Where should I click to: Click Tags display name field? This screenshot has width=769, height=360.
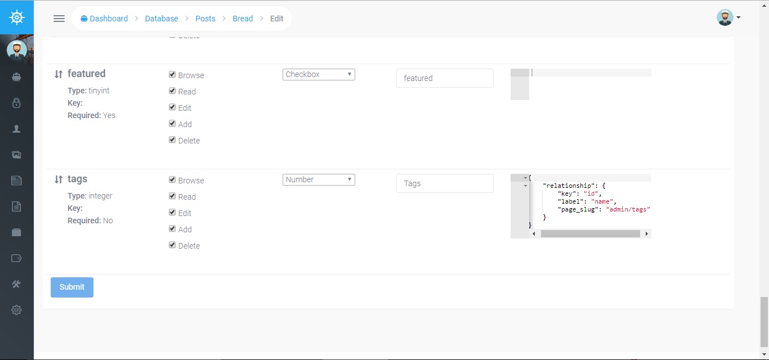click(x=445, y=183)
